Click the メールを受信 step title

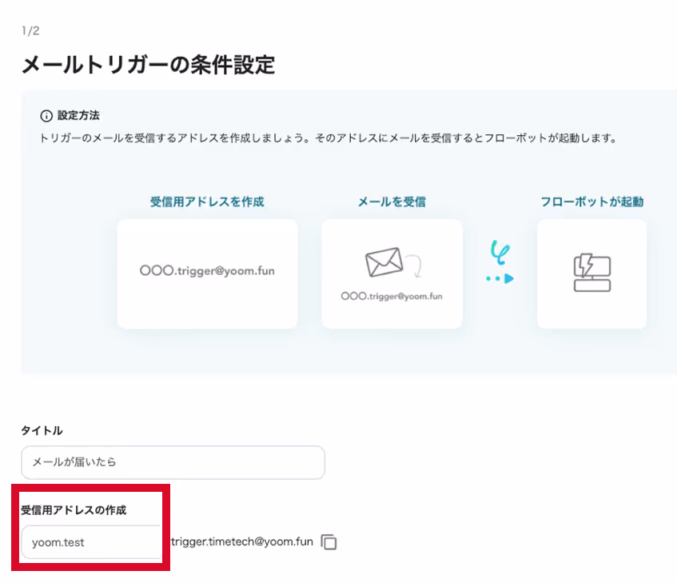(x=392, y=202)
